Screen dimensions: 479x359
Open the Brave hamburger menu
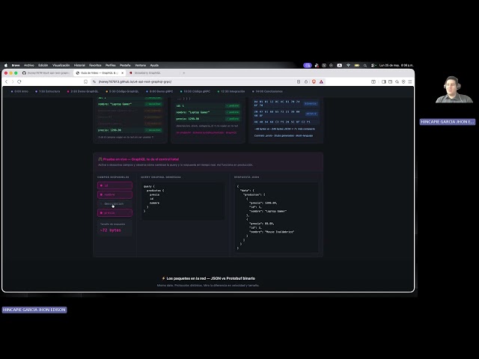click(410, 82)
